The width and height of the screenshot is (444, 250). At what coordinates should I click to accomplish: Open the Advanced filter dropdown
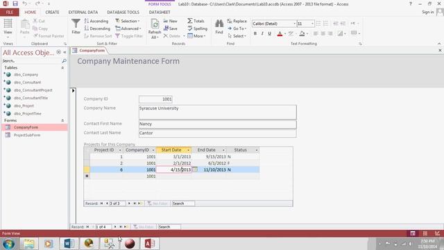click(x=128, y=28)
